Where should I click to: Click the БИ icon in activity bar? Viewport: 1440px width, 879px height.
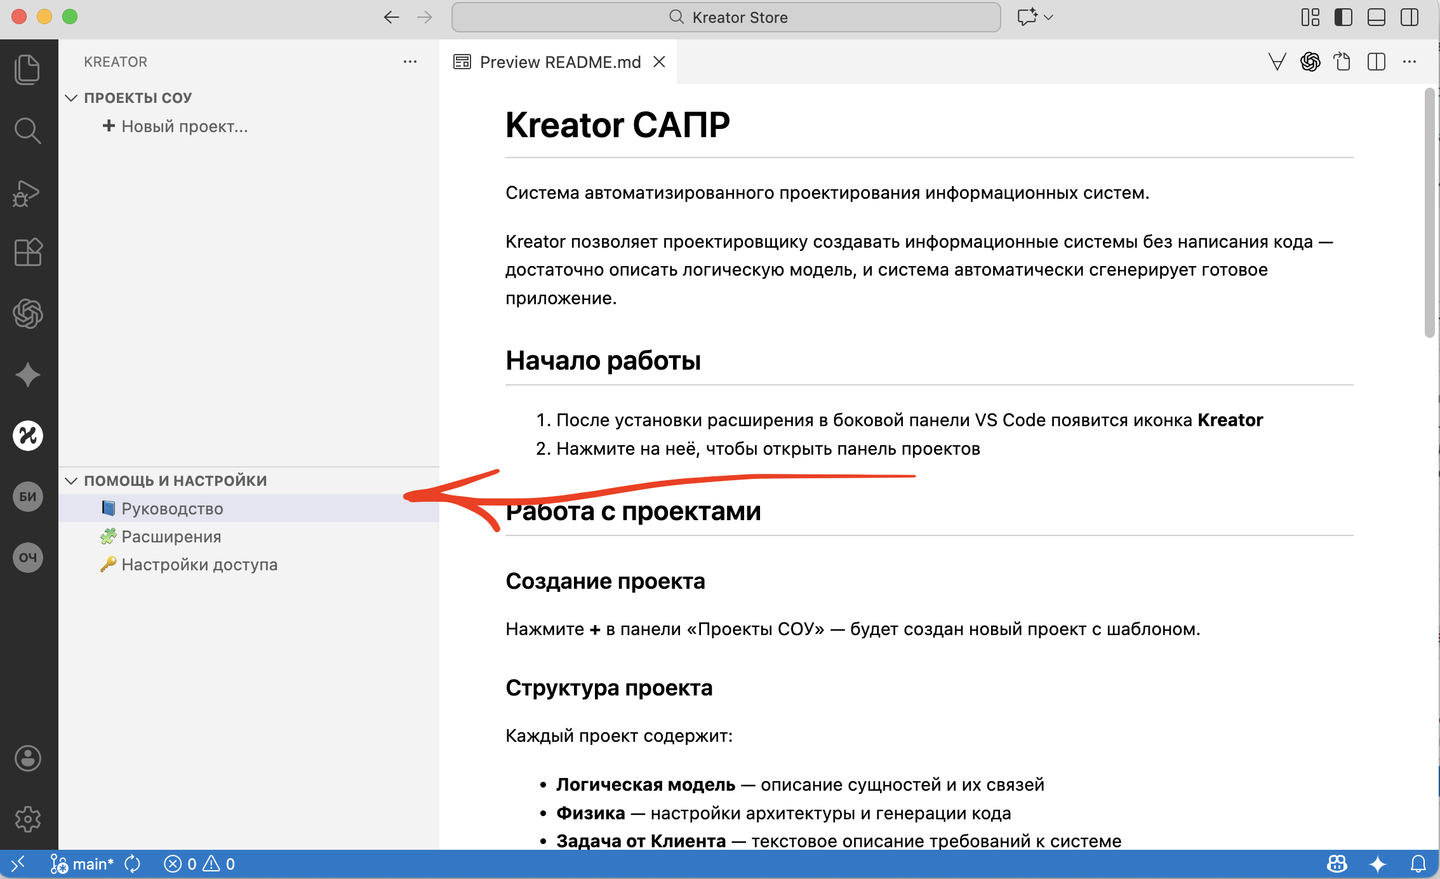(x=28, y=496)
